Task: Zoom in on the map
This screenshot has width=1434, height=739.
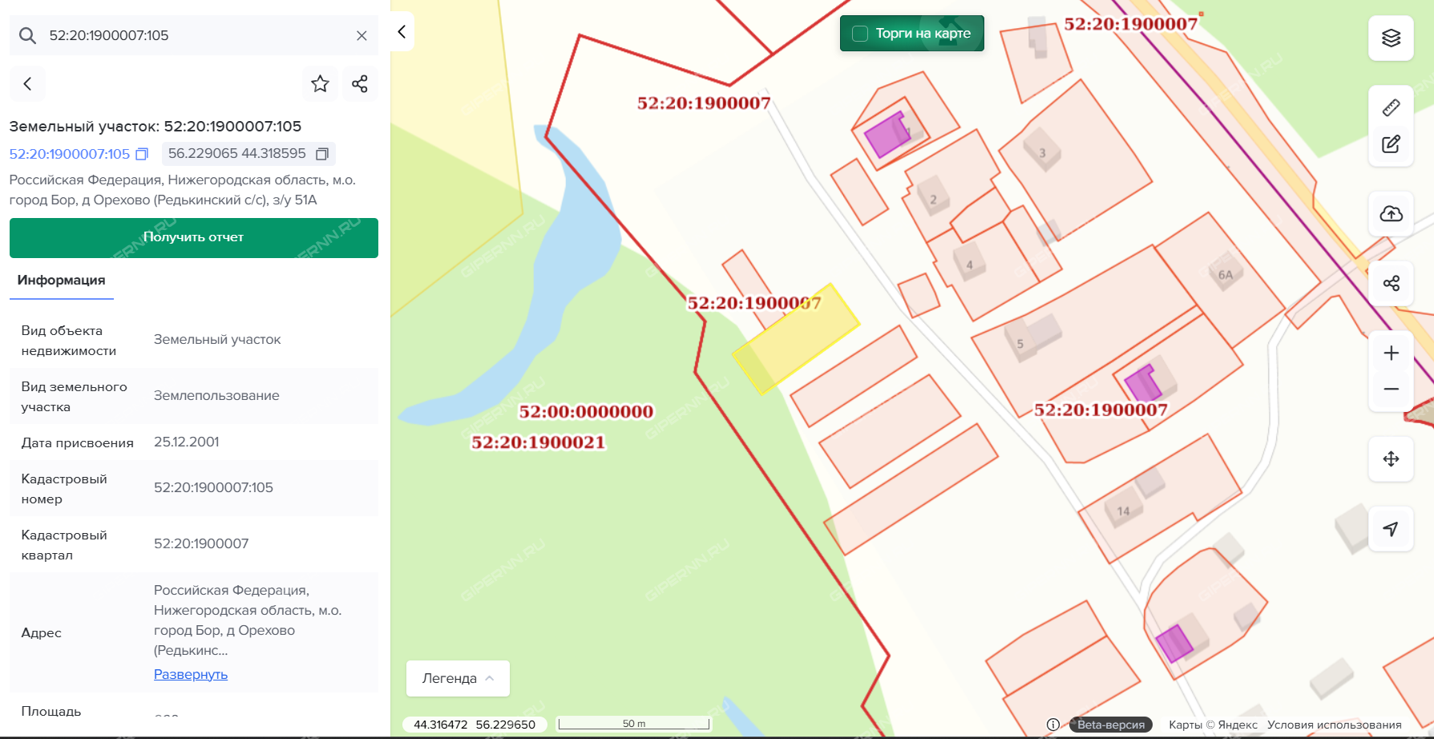Action: click(1391, 353)
